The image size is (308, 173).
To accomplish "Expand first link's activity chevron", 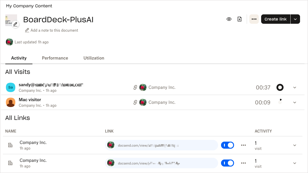I will tap(295, 145).
